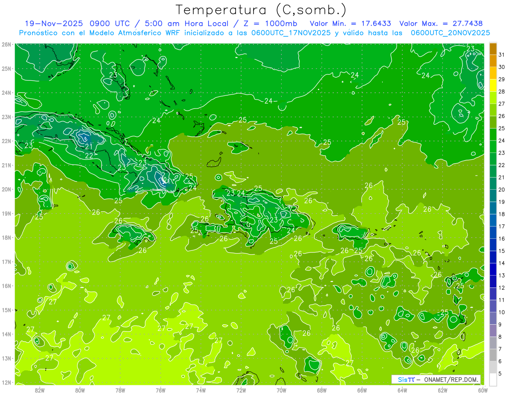This screenshot has height=396, width=513.
Task: Click the 74W longitude axis label
Action: pos(200,390)
